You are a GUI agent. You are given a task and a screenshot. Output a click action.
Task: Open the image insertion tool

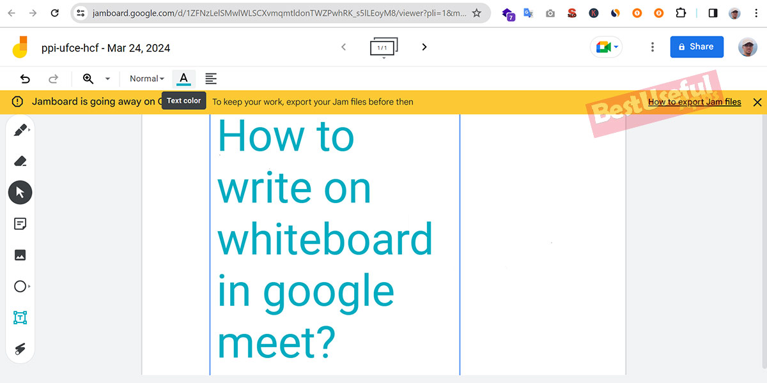point(20,255)
